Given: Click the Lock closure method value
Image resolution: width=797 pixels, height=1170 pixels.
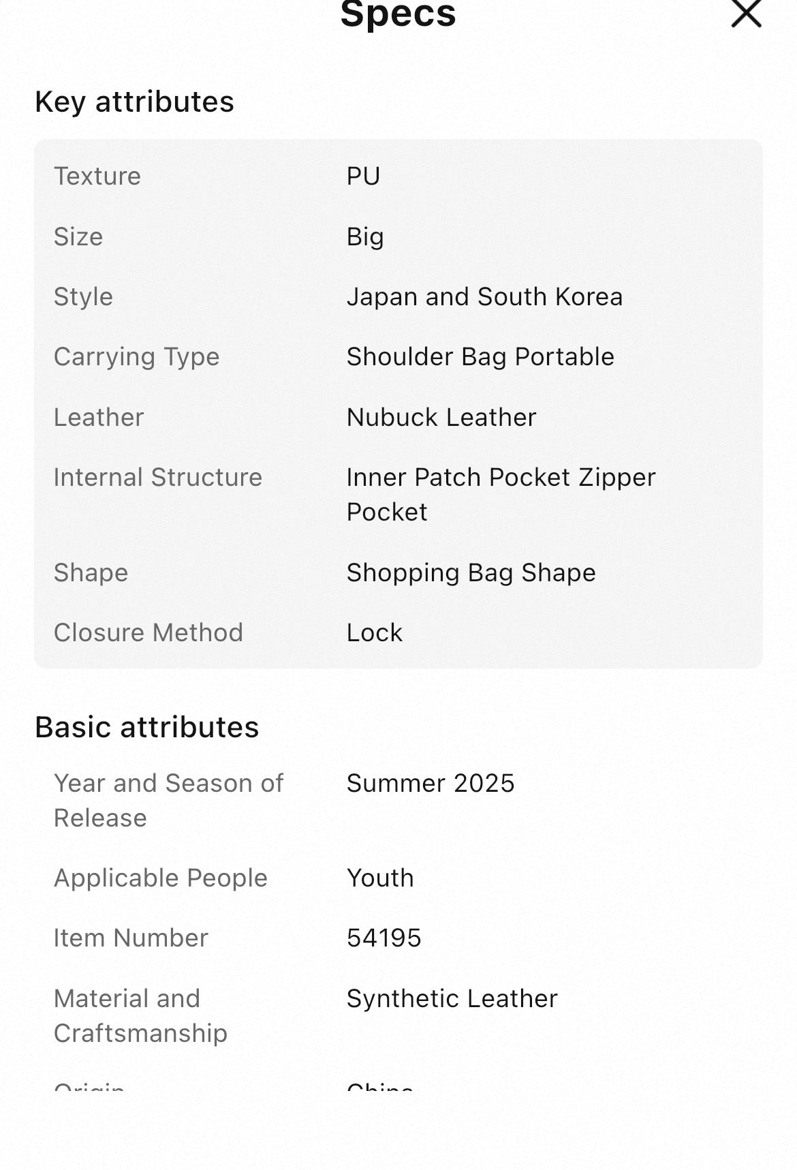Looking at the screenshot, I should point(373,632).
